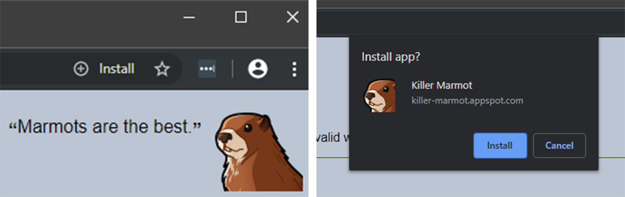Click the Killer Marmot app name
This screenshot has height=197, width=625.
[442, 86]
